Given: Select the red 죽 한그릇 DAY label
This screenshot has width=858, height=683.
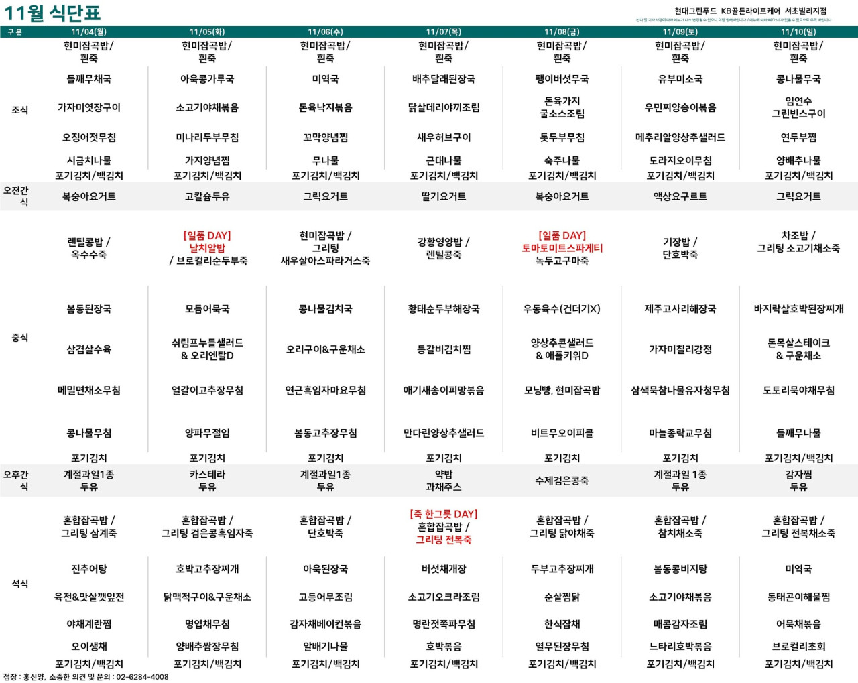Looking at the screenshot, I should (443, 514).
